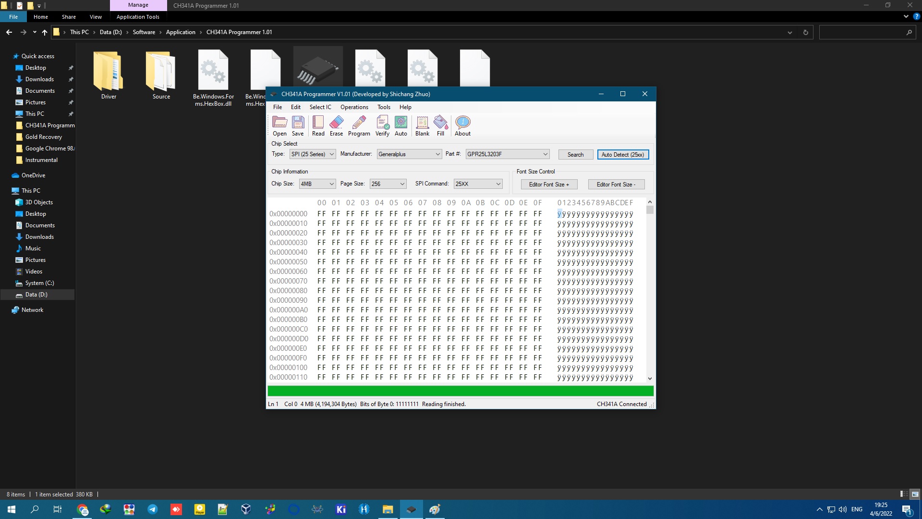The height and width of the screenshot is (519, 922).
Task: Show the About dialog icon
Action: [462, 126]
